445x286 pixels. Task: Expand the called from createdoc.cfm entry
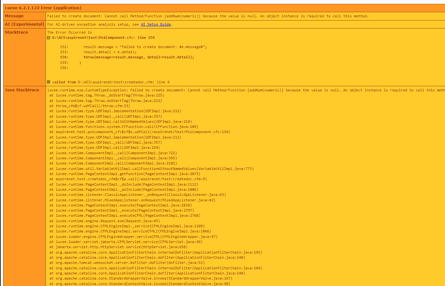[49, 82]
